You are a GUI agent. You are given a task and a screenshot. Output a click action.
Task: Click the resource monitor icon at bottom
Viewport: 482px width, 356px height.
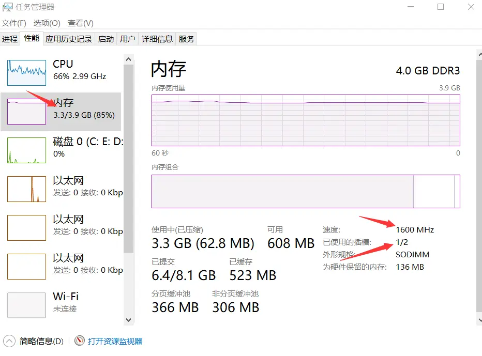(x=80, y=340)
